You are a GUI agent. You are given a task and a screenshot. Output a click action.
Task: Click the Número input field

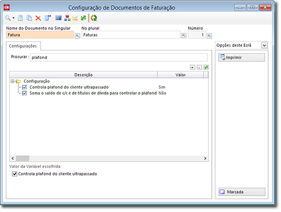(x=197, y=35)
